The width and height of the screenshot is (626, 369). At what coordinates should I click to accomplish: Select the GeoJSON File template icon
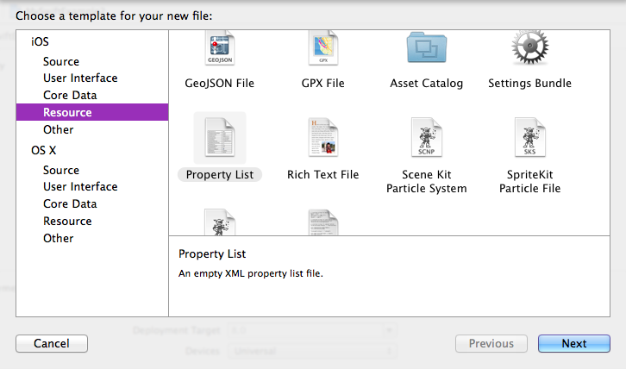click(219, 48)
